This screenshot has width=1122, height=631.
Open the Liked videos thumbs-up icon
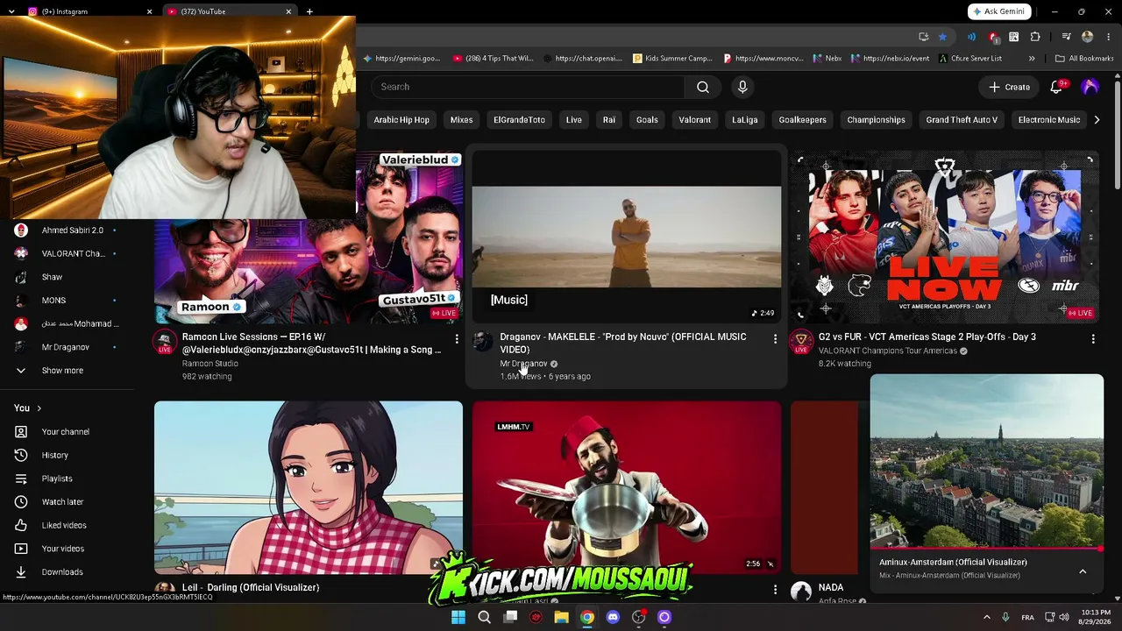[21, 525]
